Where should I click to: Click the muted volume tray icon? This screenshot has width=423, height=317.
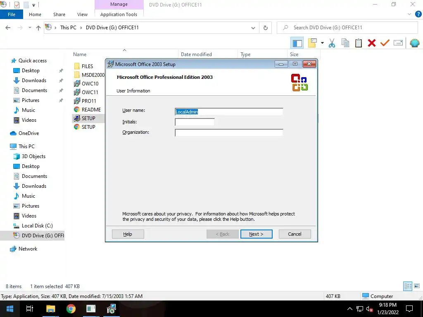pos(370,309)
